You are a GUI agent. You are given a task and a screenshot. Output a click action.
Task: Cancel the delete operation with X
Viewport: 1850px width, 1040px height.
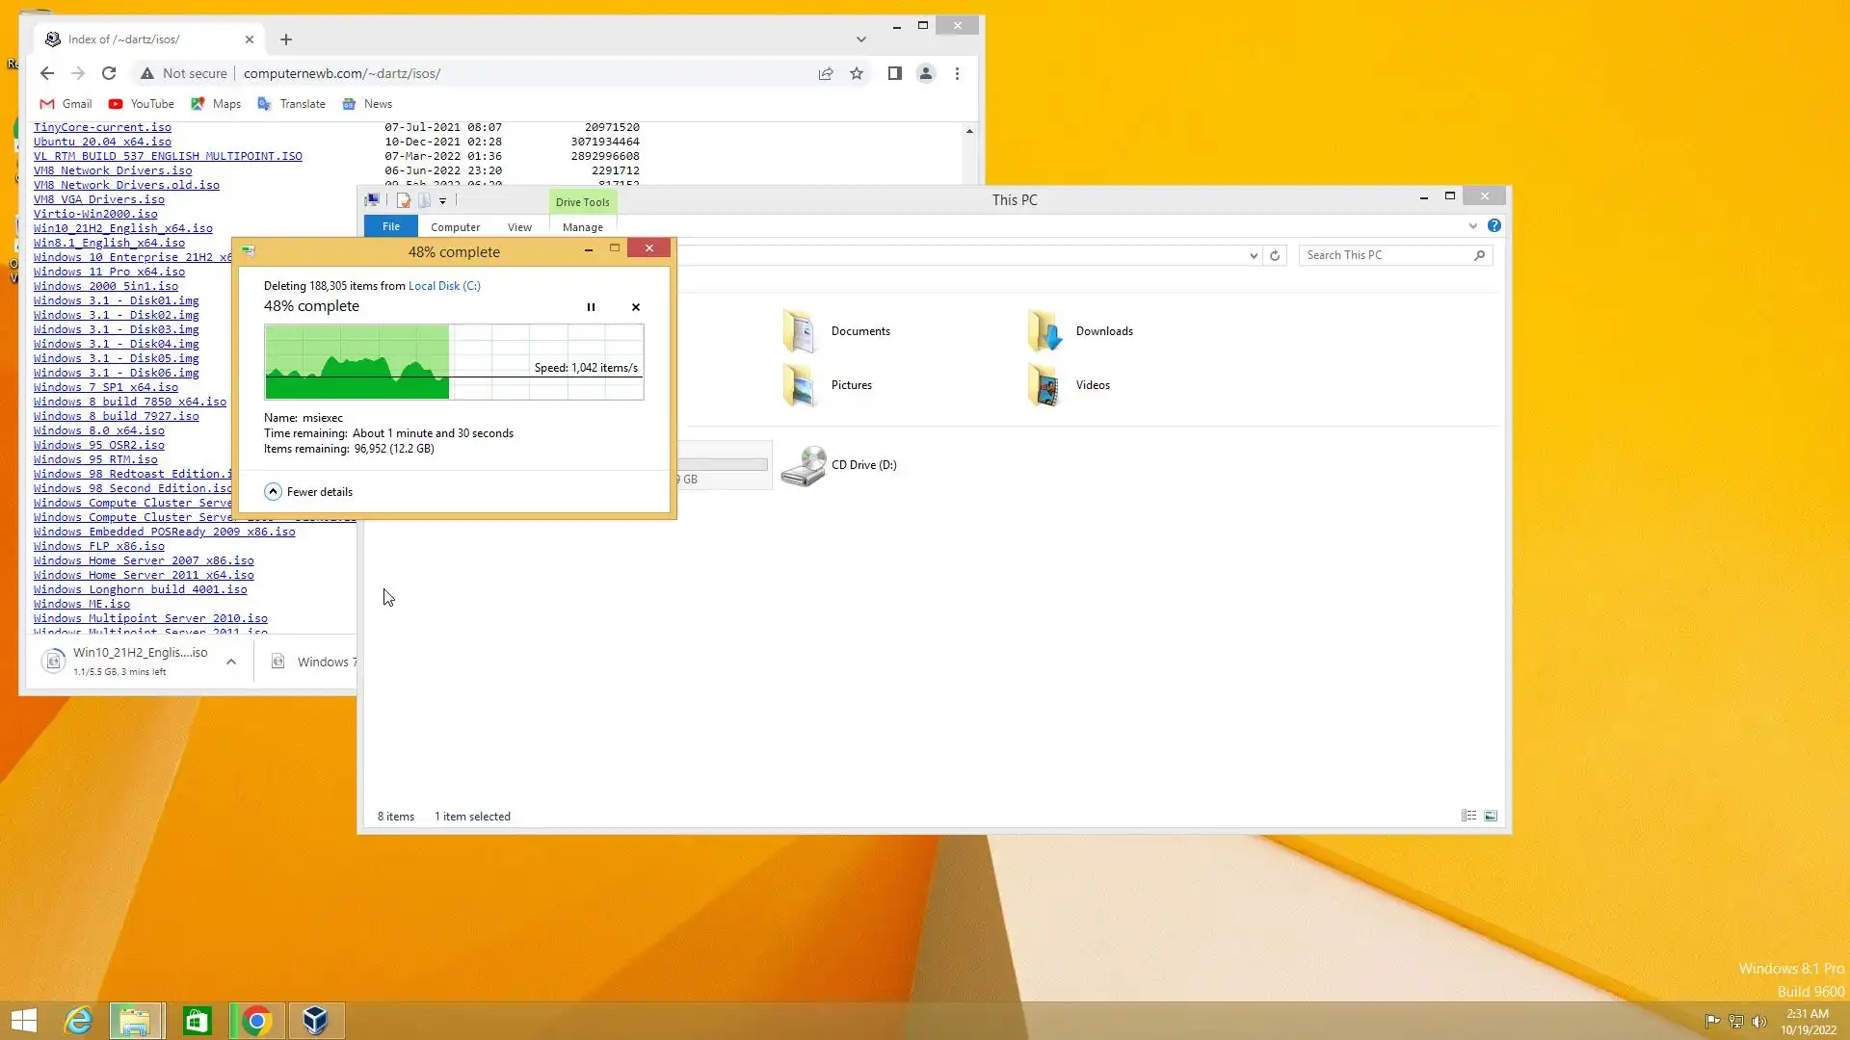pyautogui.click(x=635, y=307)
